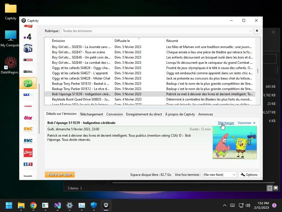This screenshot has height=212, width=282.
Task: Open DataWagon desktop shortcut
Action: [x=10, y=65]
